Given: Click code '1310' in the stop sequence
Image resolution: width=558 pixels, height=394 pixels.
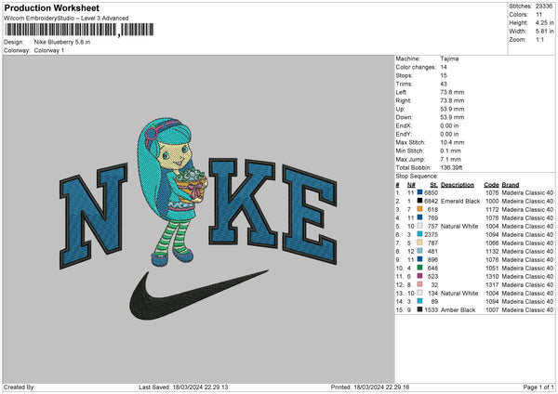Looking at the screenshot, I should click(492, 276).
